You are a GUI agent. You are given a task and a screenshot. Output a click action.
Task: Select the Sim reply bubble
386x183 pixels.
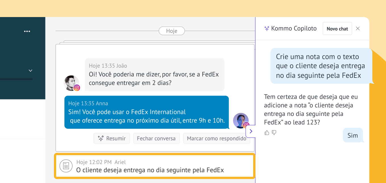(353, 136)
